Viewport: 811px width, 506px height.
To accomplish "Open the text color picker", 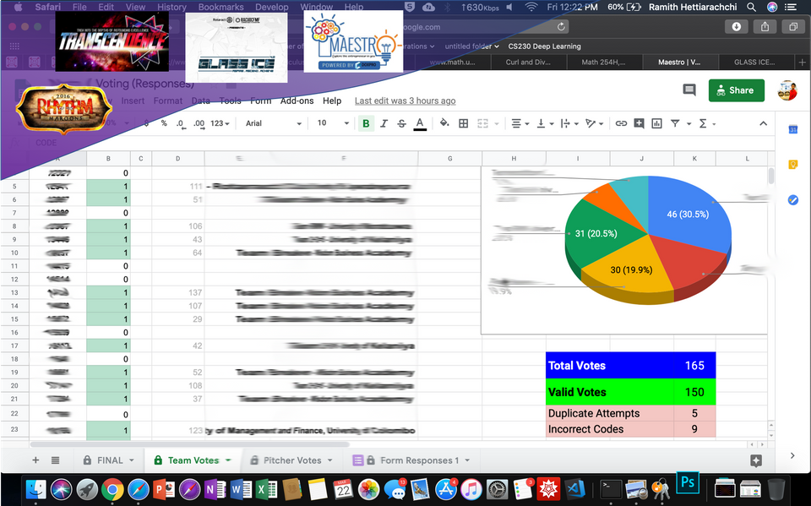I will pos(420,123).
